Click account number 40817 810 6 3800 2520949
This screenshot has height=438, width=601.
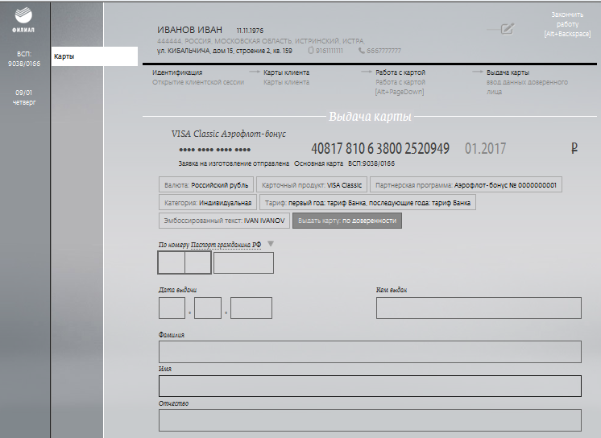click(379, 148)
